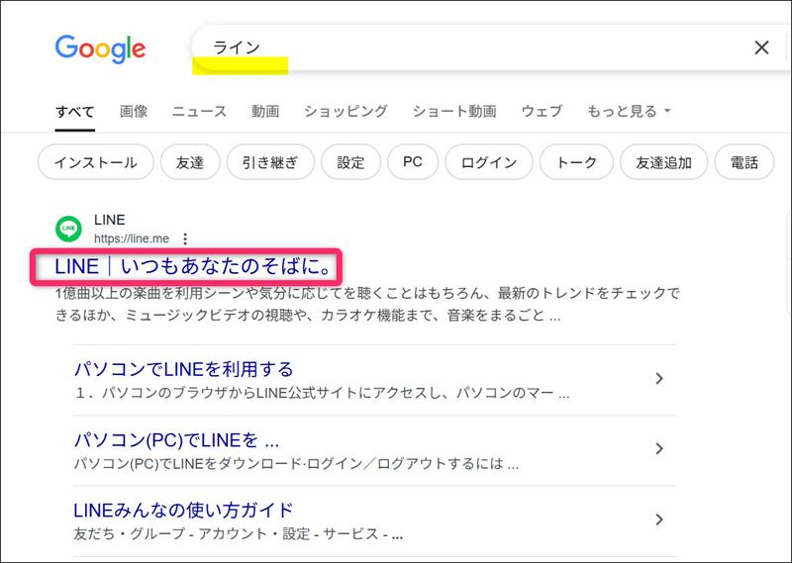Open LINE｜いつもあなたのそばに。 result link
This screenshot has width=792, height=563.
pyautogui.click(x=193, y=266)
